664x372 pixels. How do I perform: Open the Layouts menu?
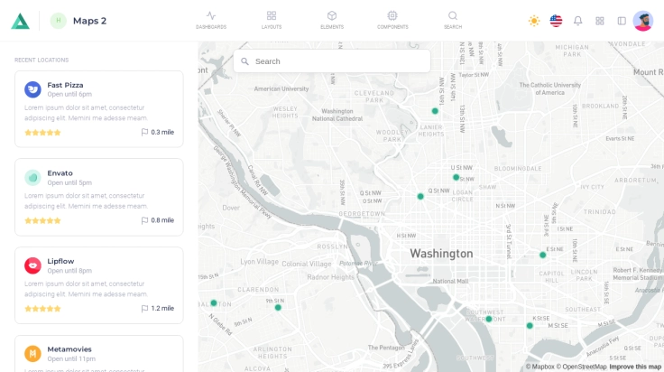point(272,20)
